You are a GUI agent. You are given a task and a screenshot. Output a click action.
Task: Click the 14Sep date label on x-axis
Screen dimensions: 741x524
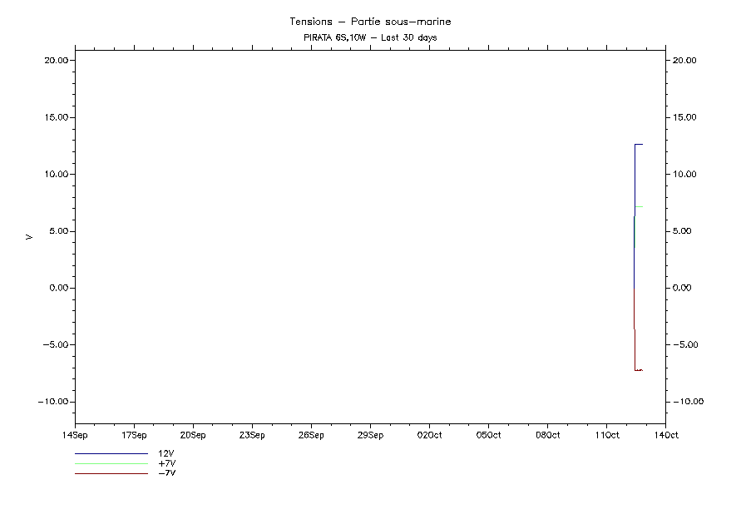[x=75, y=434]
